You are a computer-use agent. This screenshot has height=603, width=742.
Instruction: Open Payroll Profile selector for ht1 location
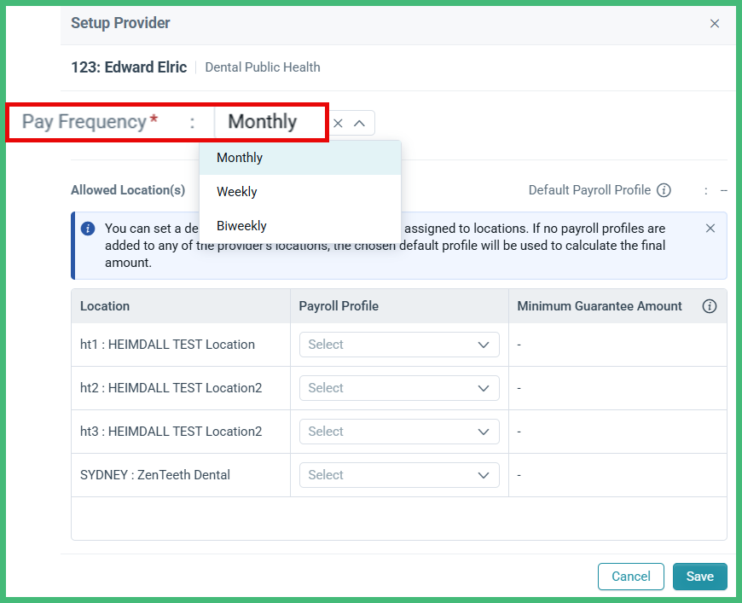point(398,345)
